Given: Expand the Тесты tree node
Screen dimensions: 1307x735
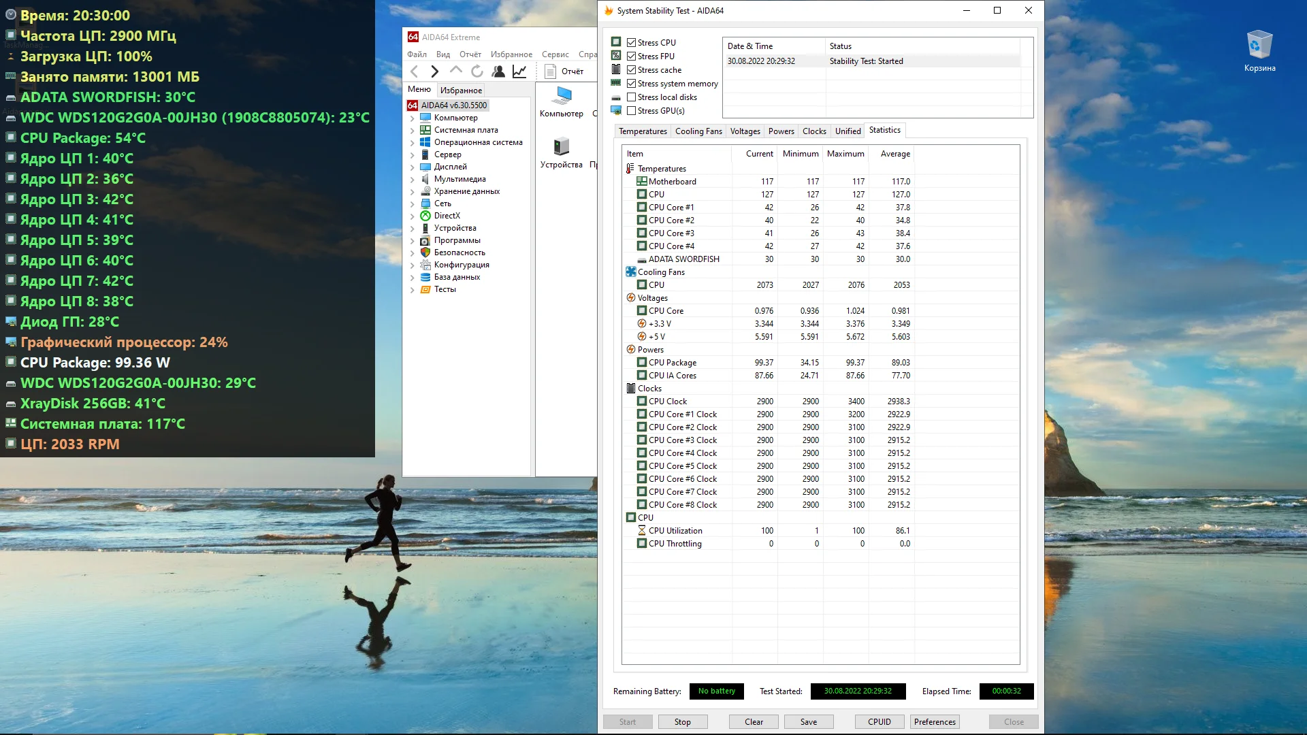Looking at the screenshot, I should (x=412, y=290).
